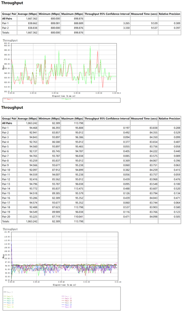Click the Average (Mbps) header in first table

pos(27,14)
